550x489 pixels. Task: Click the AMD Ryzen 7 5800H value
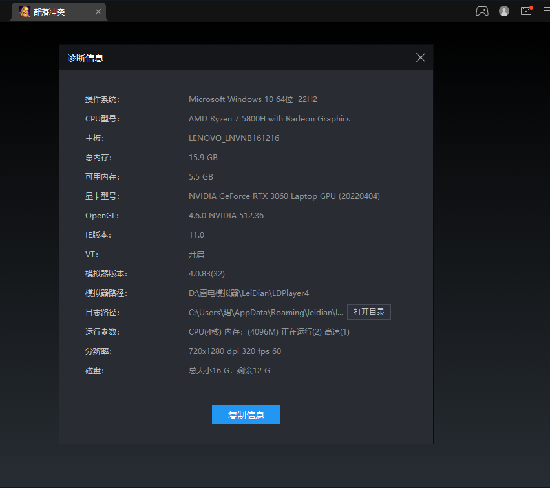[x=269, y=119]
